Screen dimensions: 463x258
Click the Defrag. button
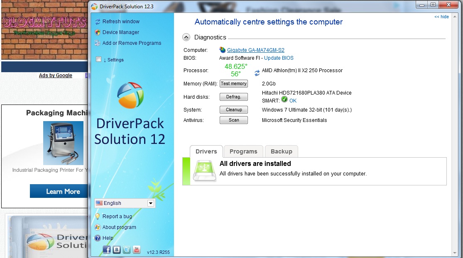pos(233,97)
